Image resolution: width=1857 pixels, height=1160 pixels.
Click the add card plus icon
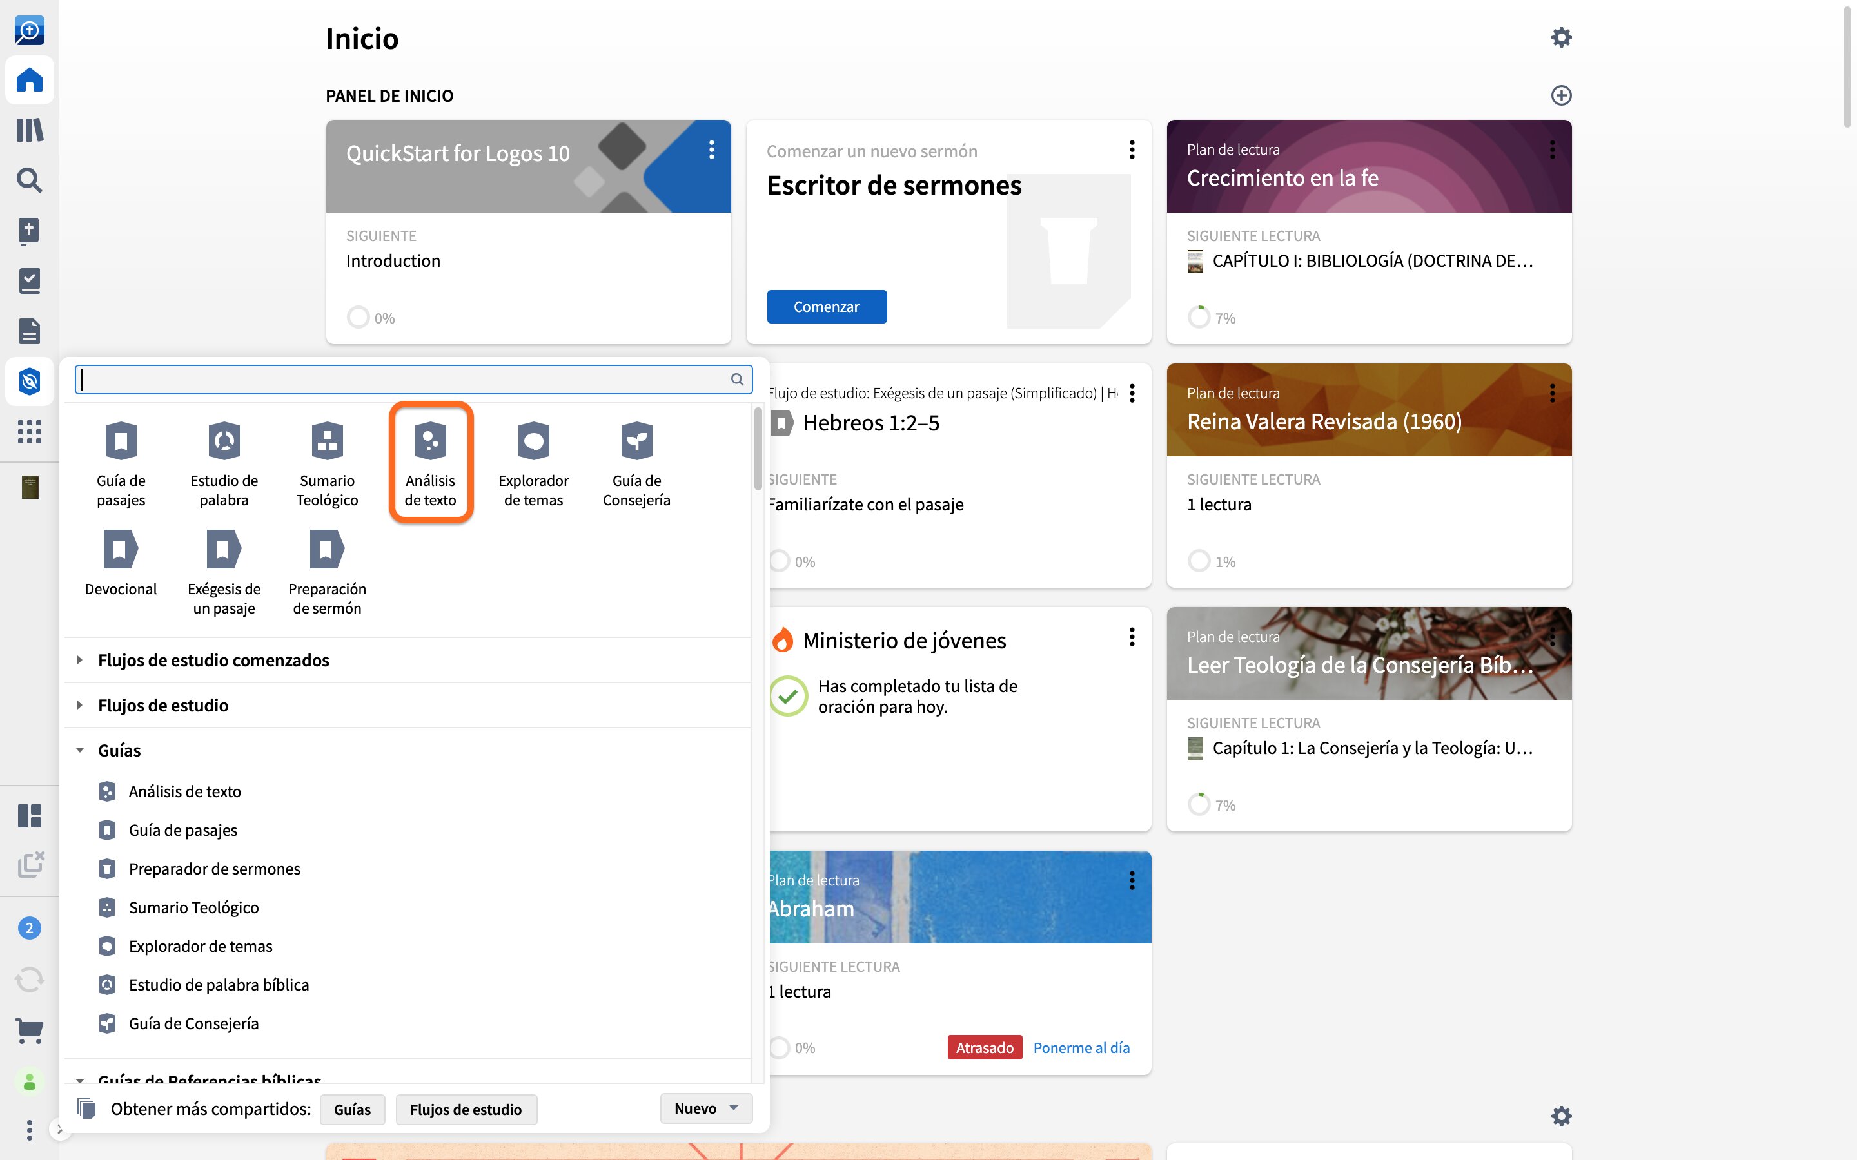1561,95
